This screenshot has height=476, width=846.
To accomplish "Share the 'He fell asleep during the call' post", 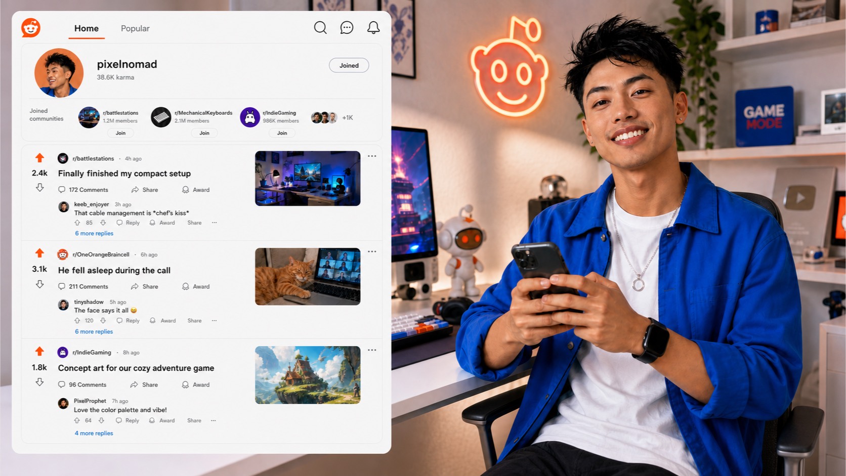I will click(x=145, y=286).
